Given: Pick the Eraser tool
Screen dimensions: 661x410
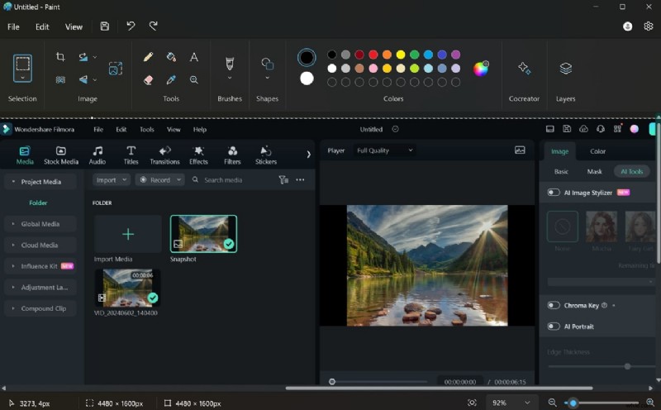Looking at the screenshot, I should [148, 80].
